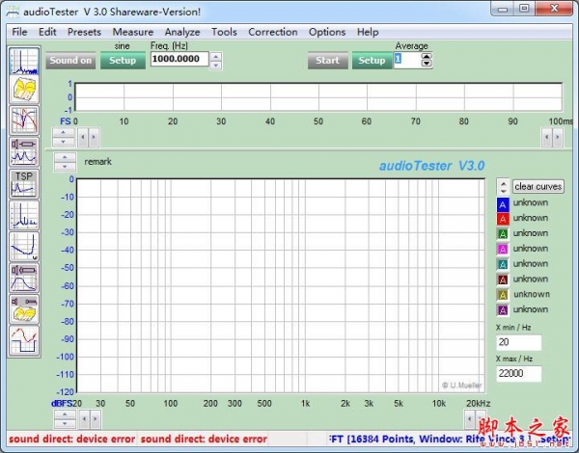The width and height of the screenshot is (579, 453).
Task: Click the left arrow below the 20 Hz label
Action: point(84,419)
